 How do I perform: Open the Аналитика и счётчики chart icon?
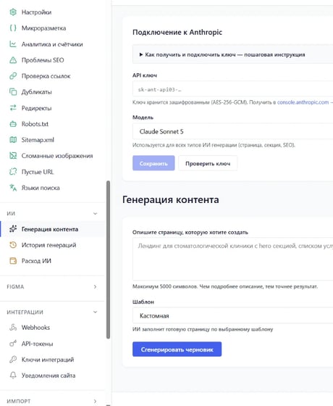(13, 44)
